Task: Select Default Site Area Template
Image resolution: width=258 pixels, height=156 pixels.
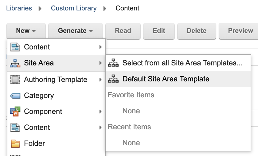Action: (178, 79)
